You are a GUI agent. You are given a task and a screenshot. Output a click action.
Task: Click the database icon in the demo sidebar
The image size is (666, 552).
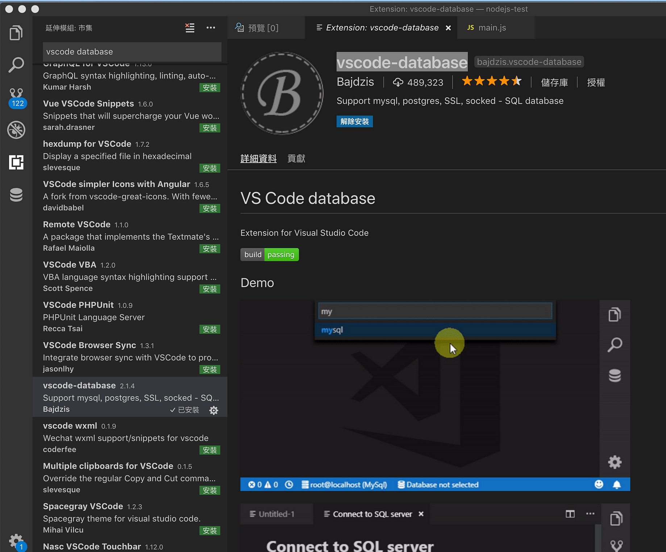coord(615,376)
